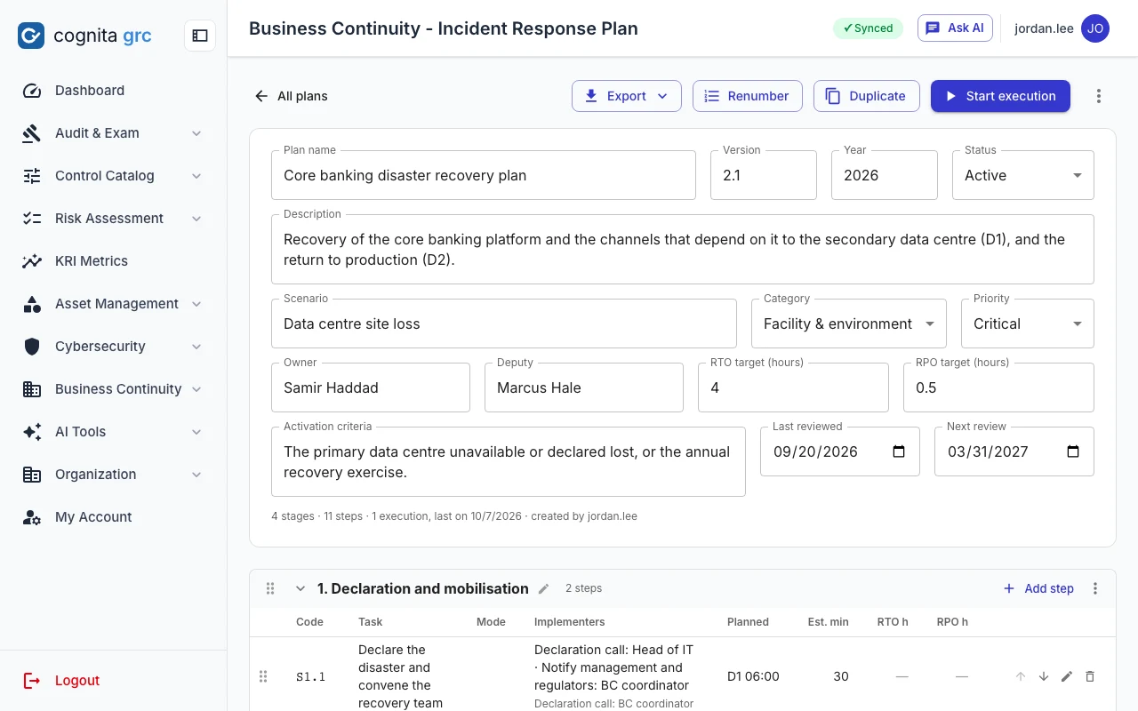This screenshot has width=1138, height=711.
Task: Collapse the sidebar with the panel icon
Action: pos(200,36)
